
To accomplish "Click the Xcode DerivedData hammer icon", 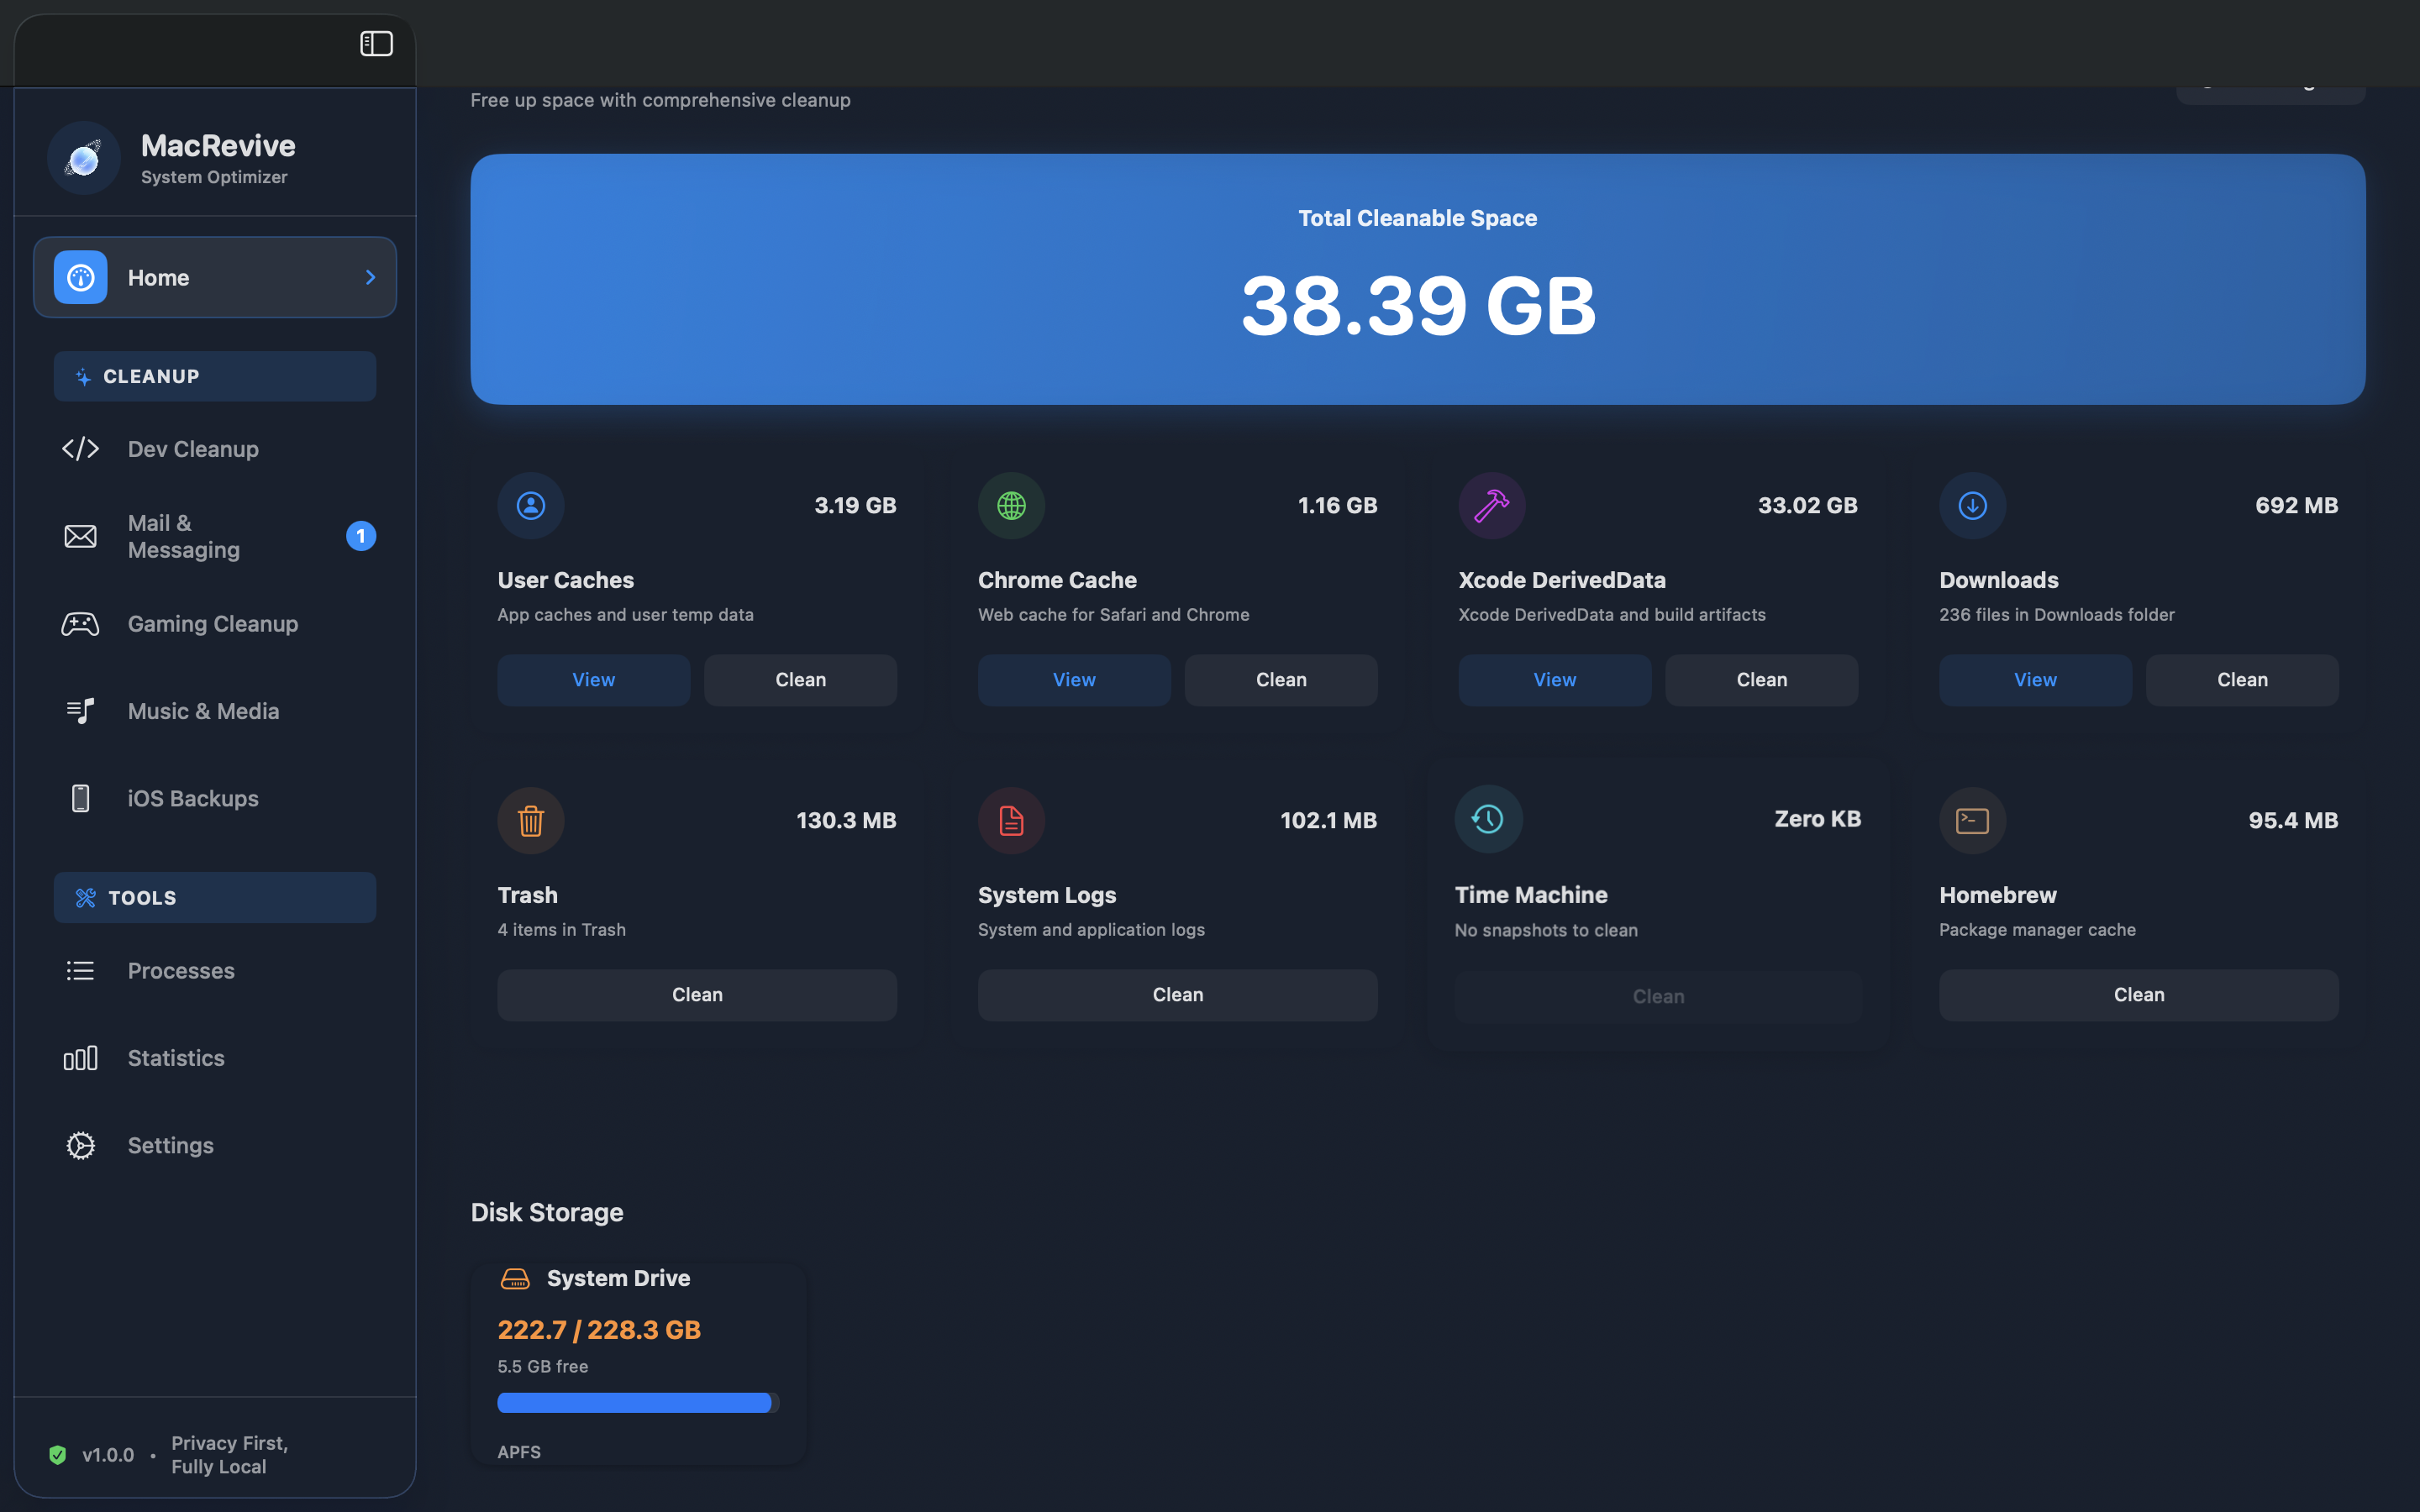I will [x=1491, y=505].
